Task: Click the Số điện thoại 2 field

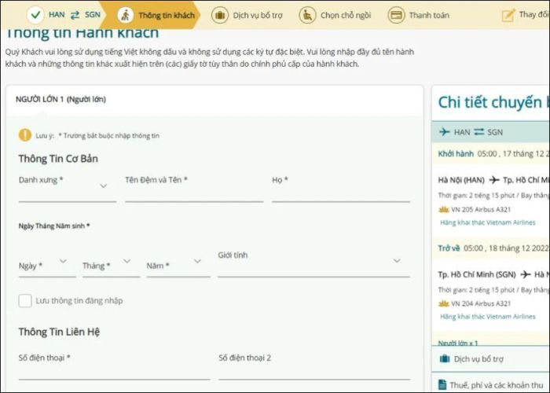Action: pos(314,367)
